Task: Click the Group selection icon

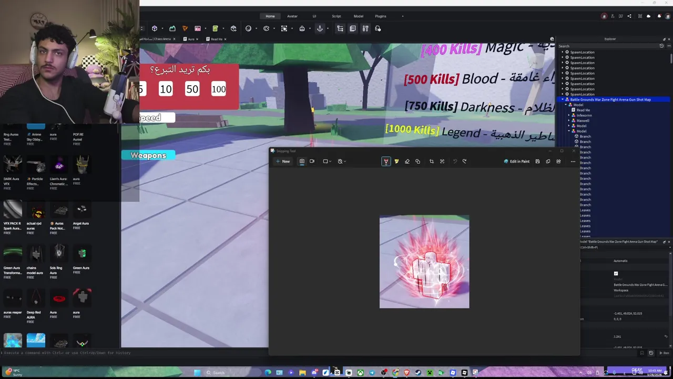Action: 284,28
